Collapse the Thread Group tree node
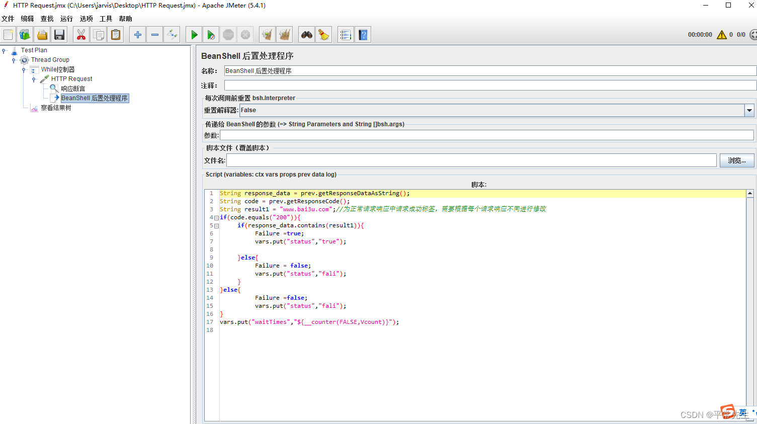757x424 pixels. (14, 59)
